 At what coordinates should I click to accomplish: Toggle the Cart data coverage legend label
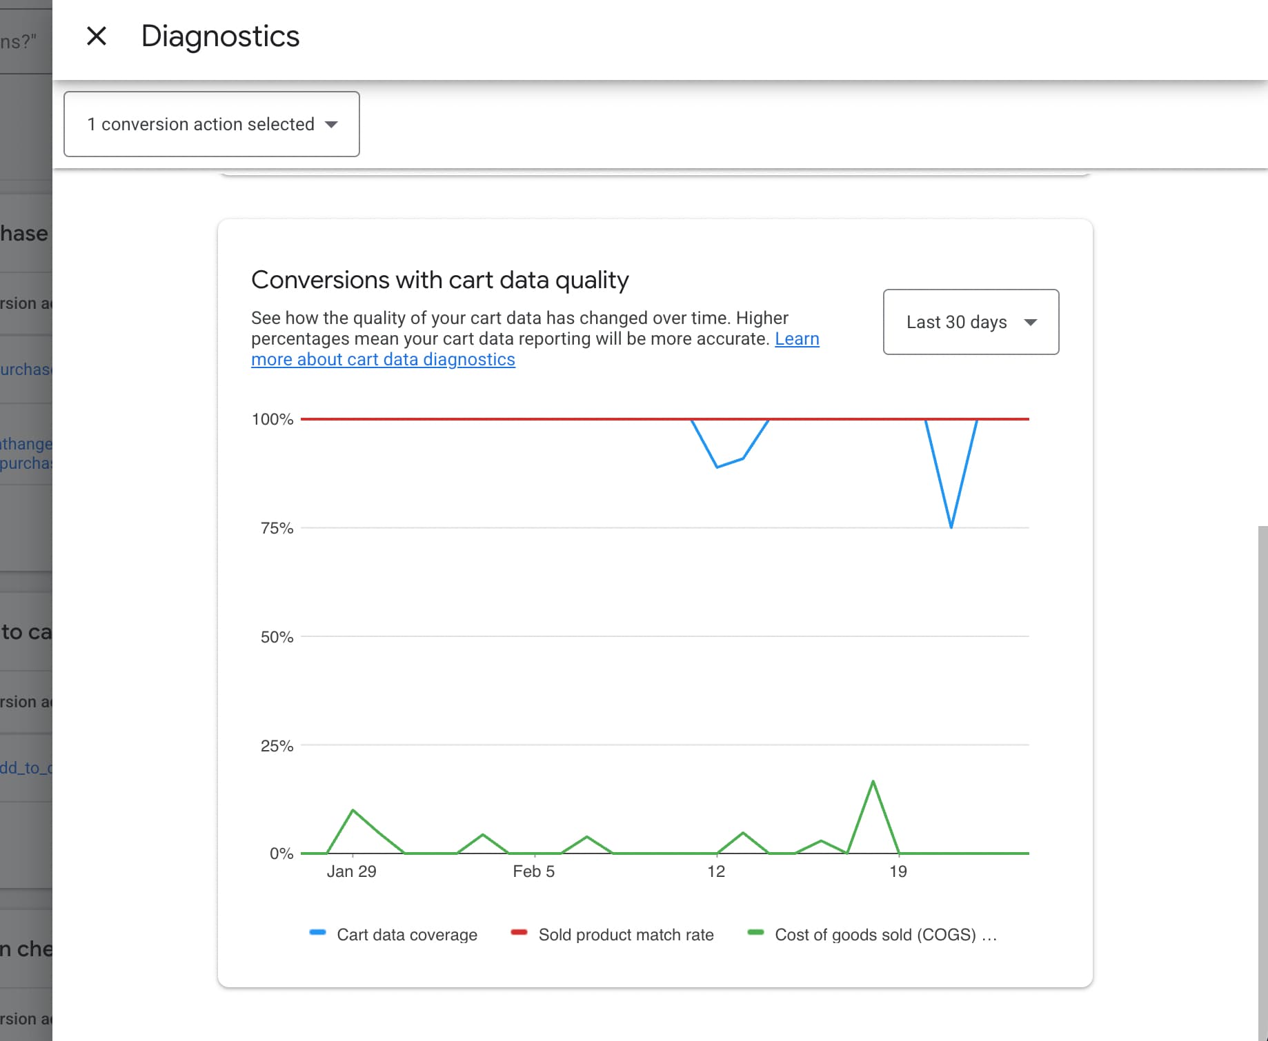click(406, 935)
